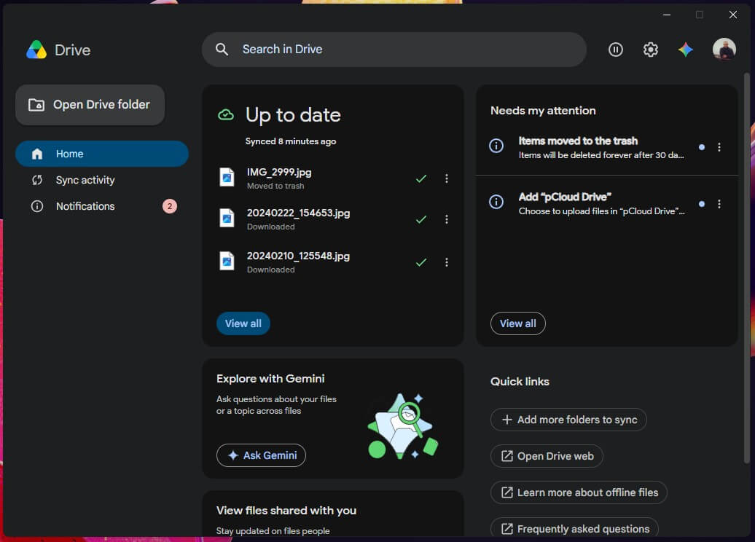
Task: Click Add more folders to sync
Action: (x=568, y=420)
